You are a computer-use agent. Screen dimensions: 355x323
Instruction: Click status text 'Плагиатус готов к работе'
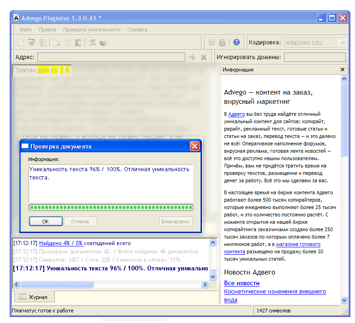click(x=43, y=311)
